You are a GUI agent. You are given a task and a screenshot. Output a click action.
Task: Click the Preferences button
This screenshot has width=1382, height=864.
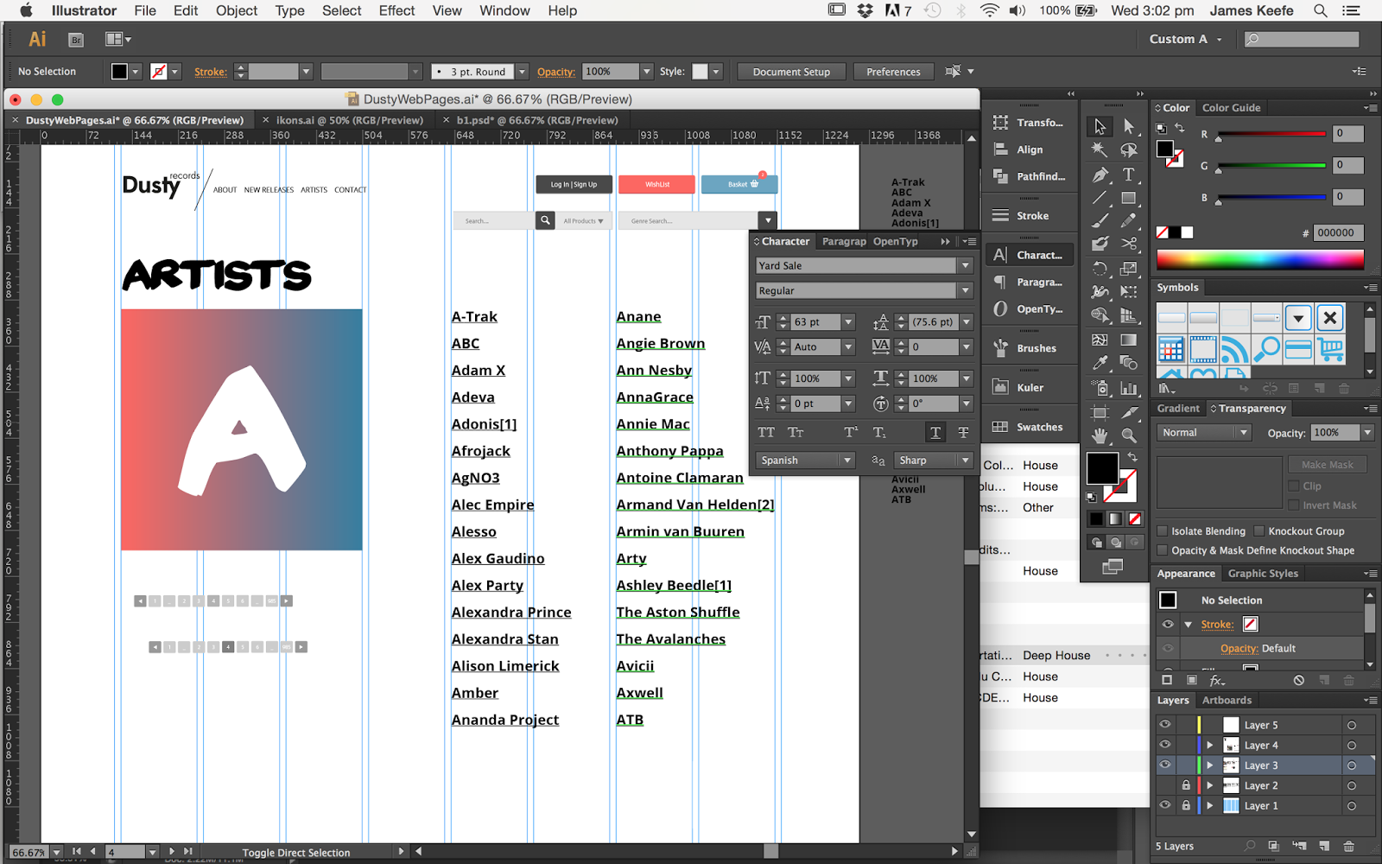coord(893,72)
